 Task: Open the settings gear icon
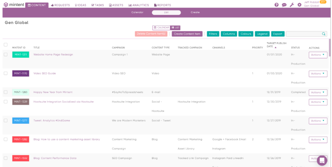[x=299, y=4]
